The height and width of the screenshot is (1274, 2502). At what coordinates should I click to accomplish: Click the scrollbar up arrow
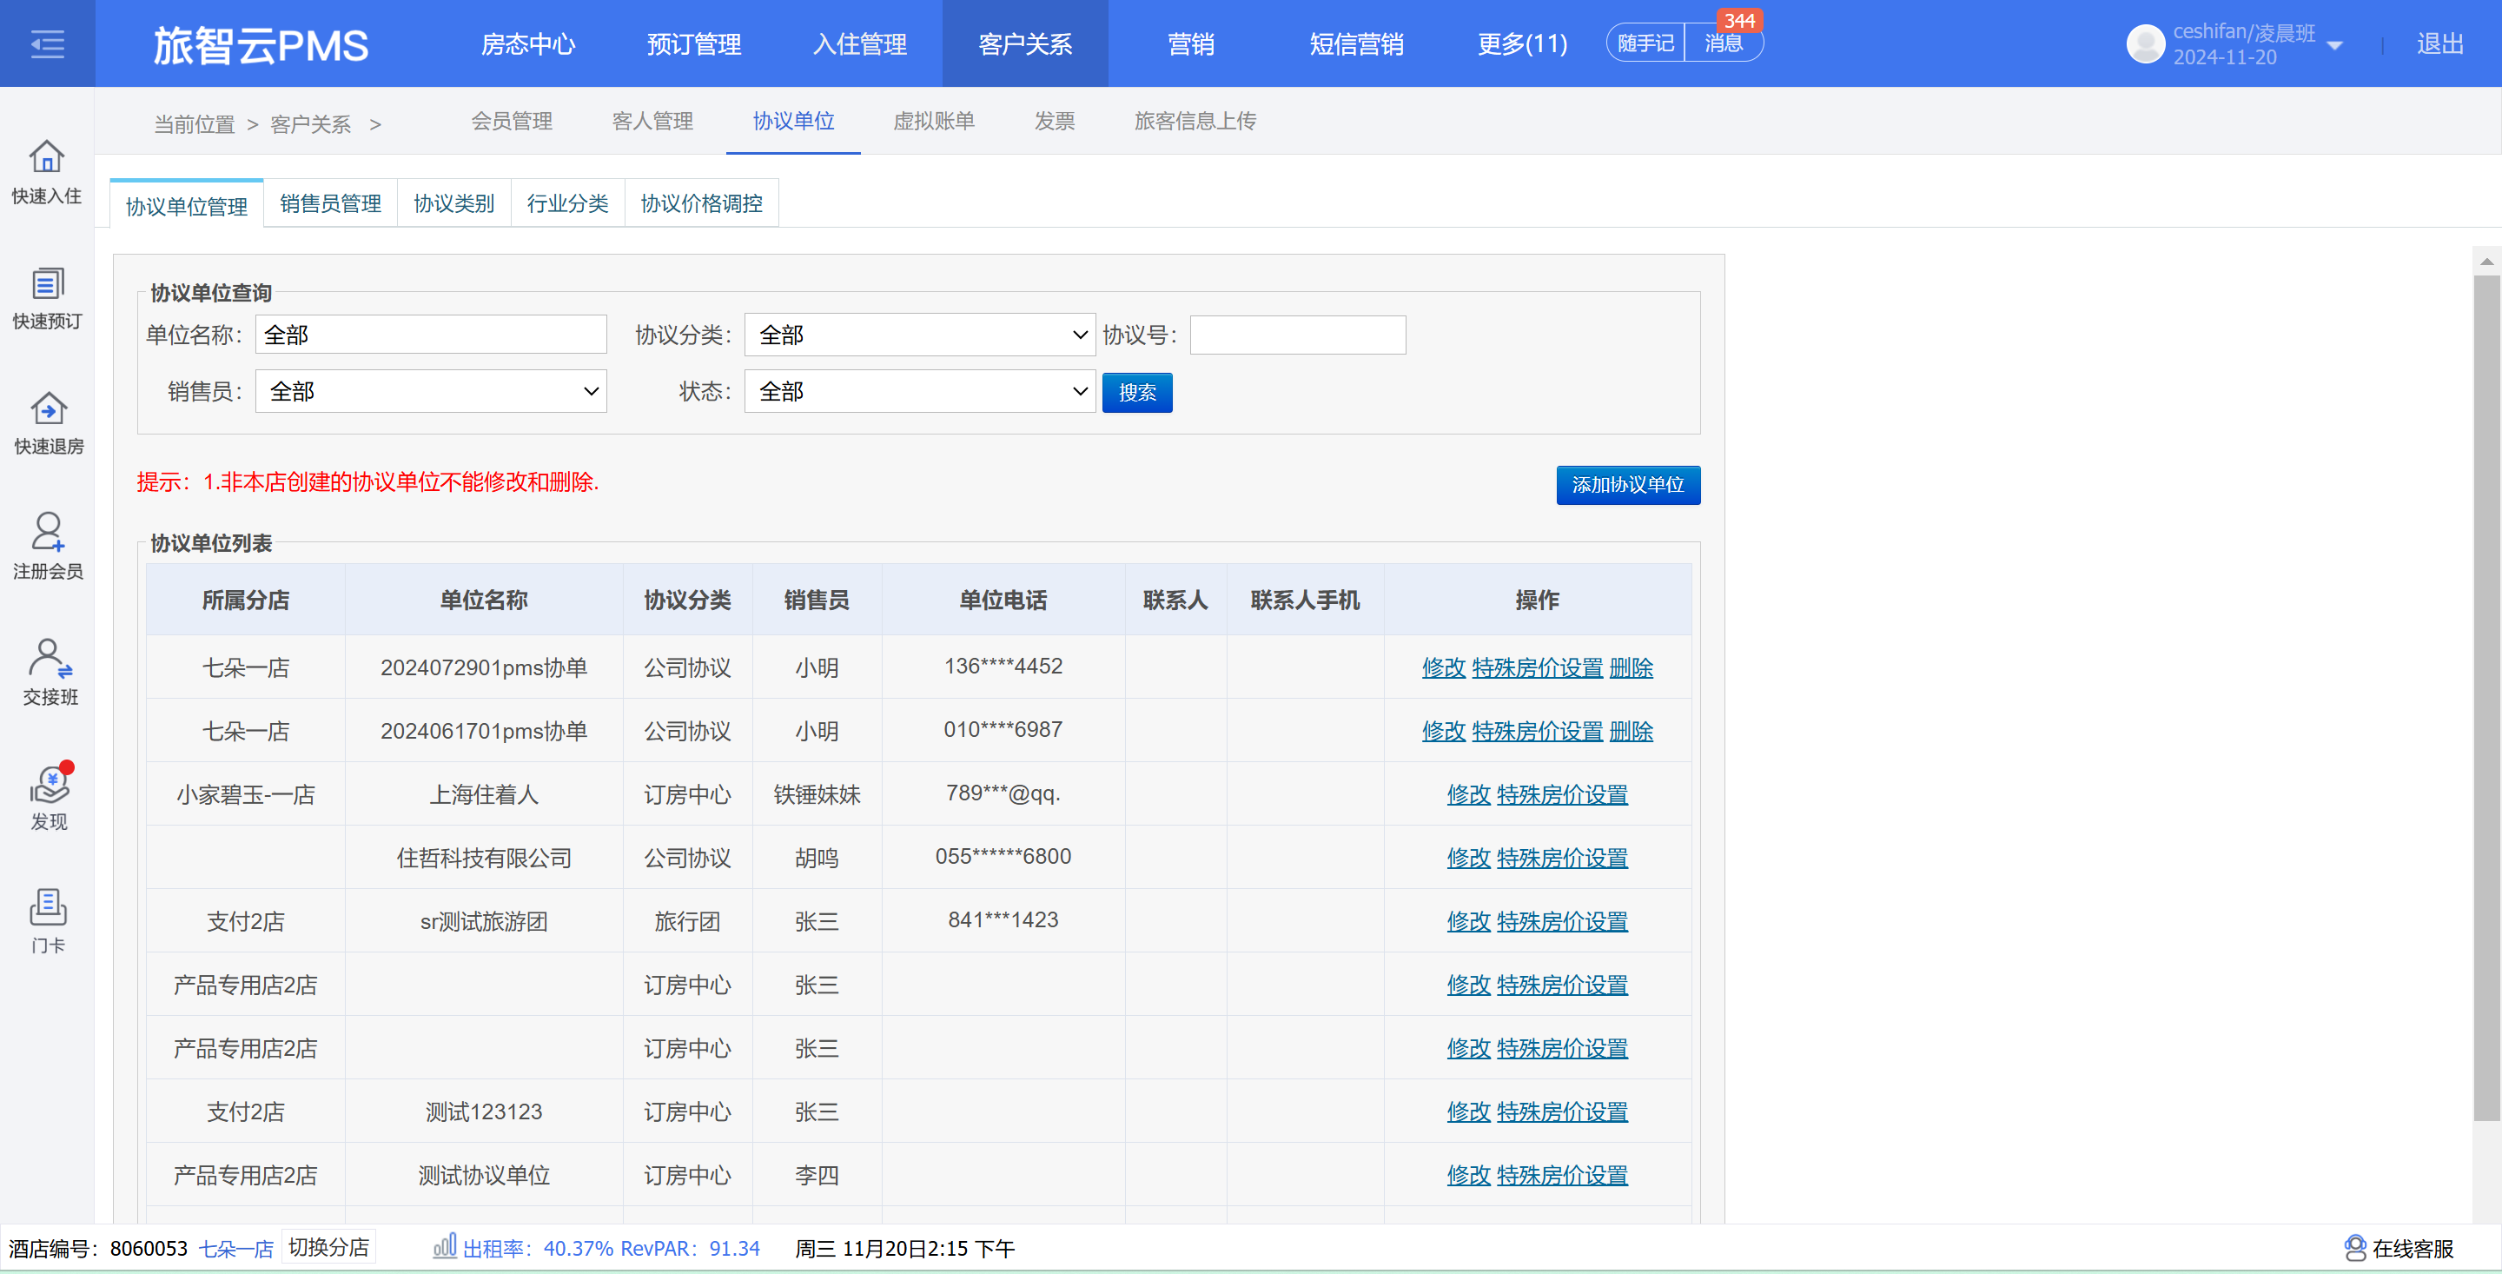click(x=2486, y=261)
